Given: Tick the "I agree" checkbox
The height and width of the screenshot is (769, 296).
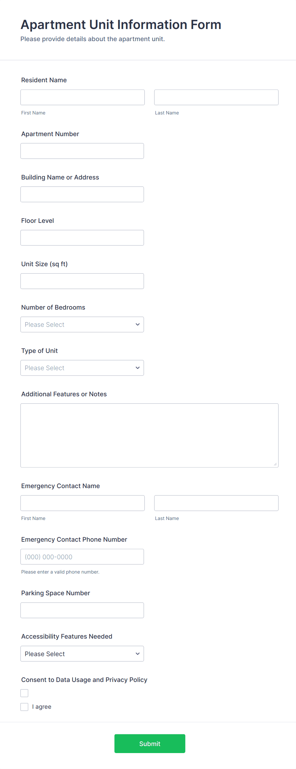Looking at the screenshot, I should (25, 707).
